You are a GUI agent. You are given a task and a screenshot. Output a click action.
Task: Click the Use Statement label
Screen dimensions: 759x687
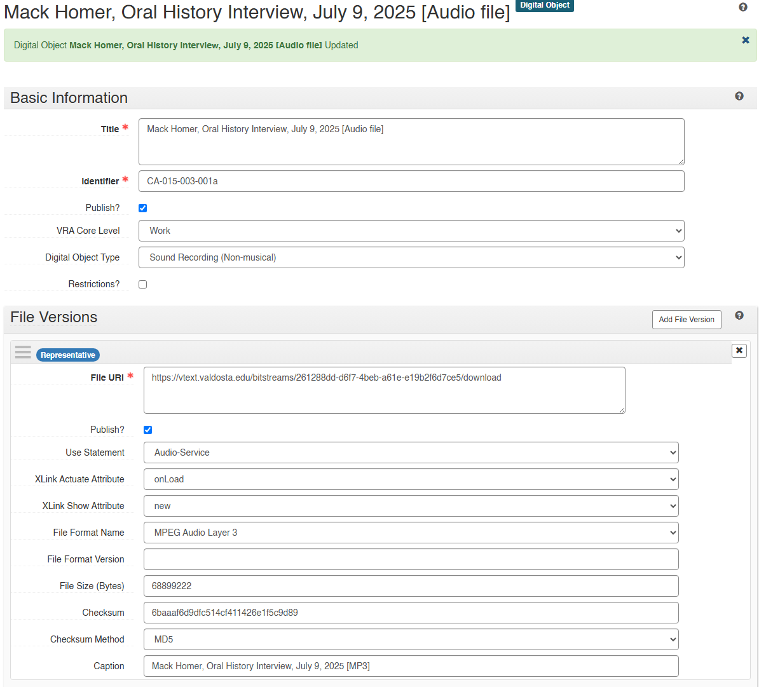tap(95, 452)
